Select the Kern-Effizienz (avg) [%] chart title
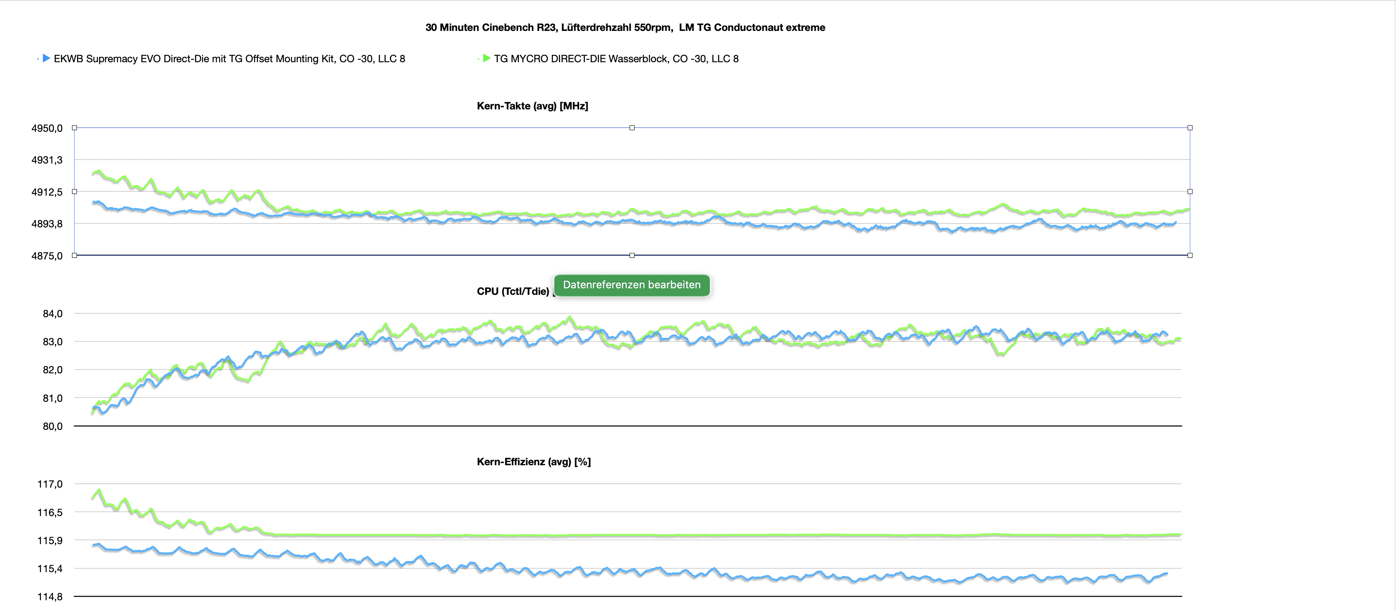Screen dimensions: 1396x610 (533, 462)
